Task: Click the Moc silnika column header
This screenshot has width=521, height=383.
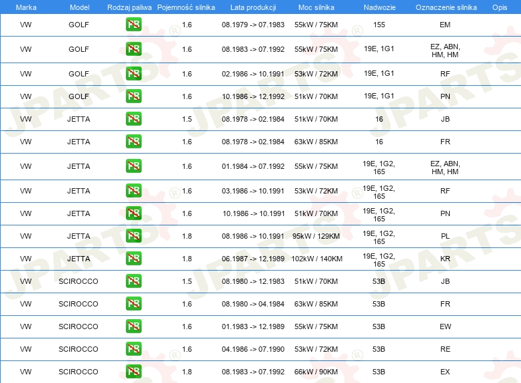Action: click(x=316, y=7)
